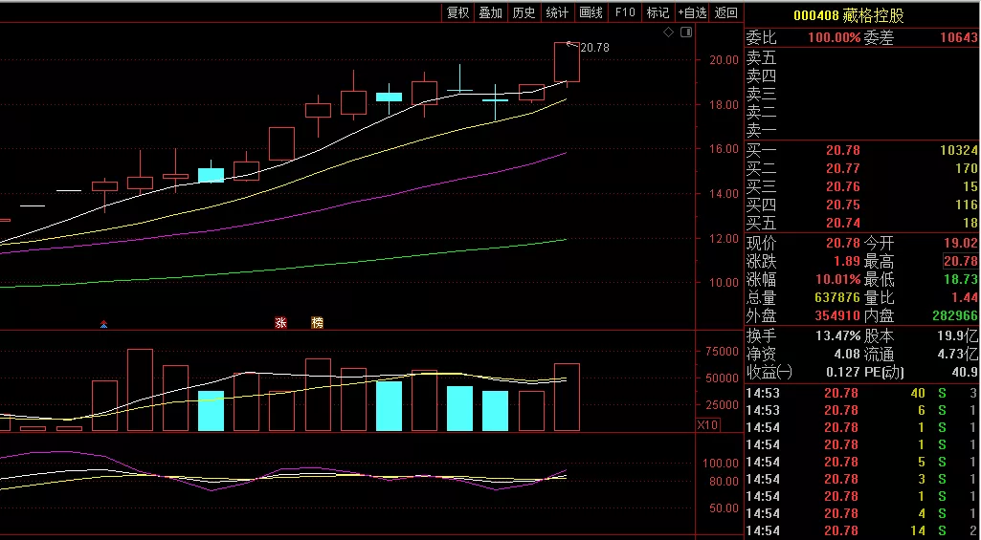Select the 卖一 order book row
The width and height of the screenshot is (981, 540).
point(862,131)
